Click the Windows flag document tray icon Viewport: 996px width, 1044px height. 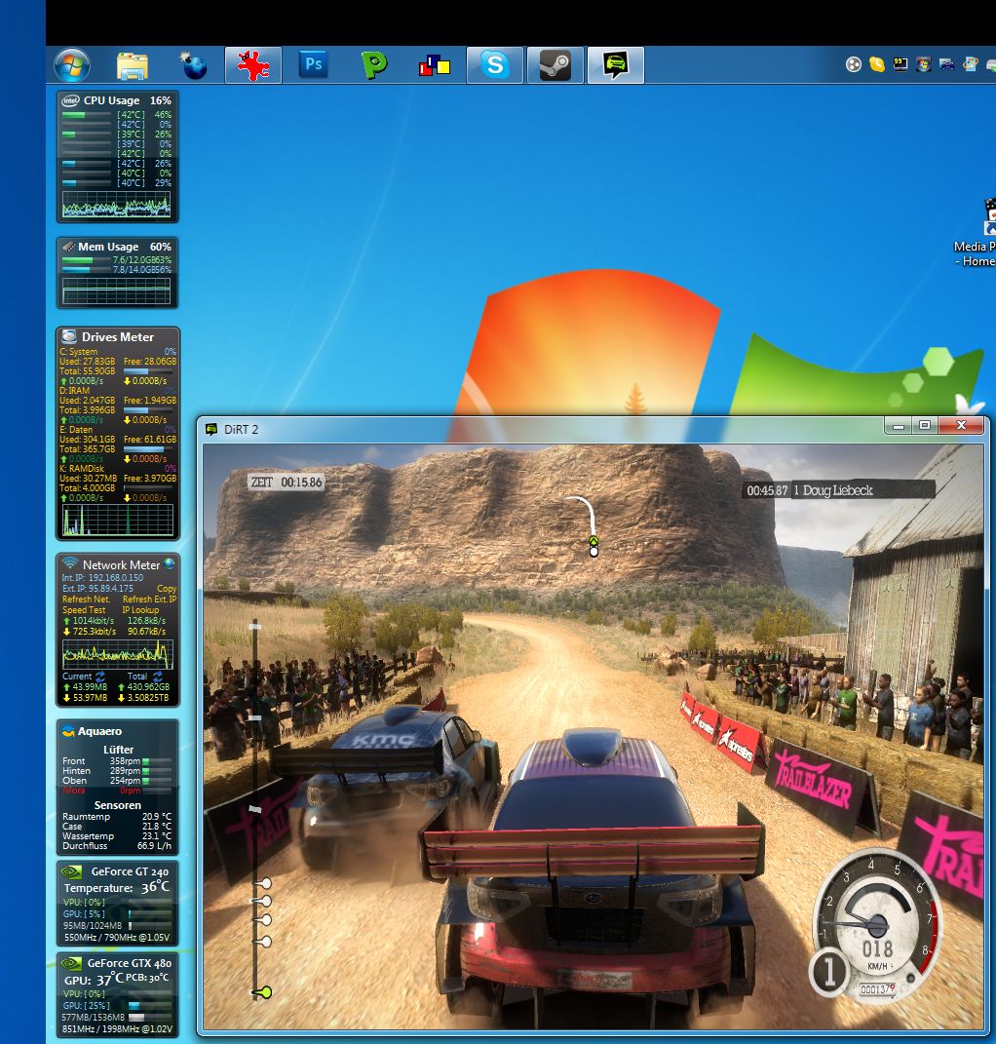(971, 64)
